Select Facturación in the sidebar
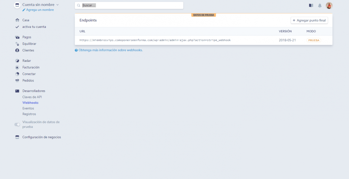This screenshot has height=179, width=349. click(31, 67)
